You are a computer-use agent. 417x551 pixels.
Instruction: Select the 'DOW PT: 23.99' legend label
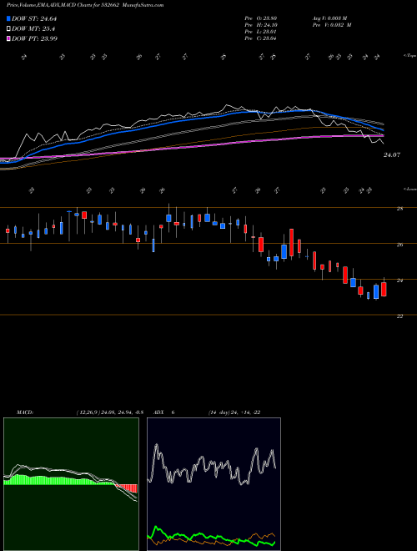click(x=35, y=38)
